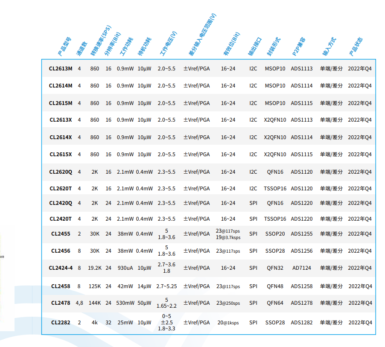Select the QFN64 package cell
Viewport: 385px width, 347px height.
coord(275,303)
